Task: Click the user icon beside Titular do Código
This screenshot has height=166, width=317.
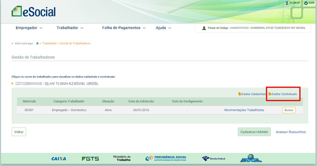Action: coord(204,28)
